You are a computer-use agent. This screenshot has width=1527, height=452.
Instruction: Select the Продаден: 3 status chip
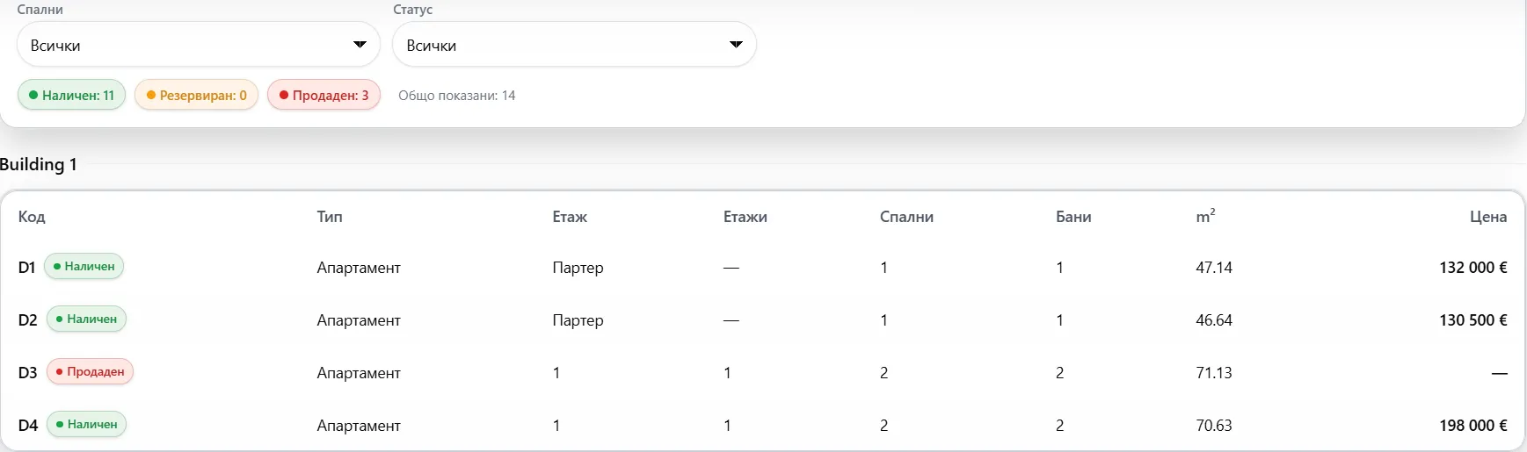pyautogui.click(x=324, y=95)
